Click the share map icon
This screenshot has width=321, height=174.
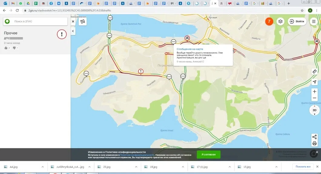pos(314,137)
